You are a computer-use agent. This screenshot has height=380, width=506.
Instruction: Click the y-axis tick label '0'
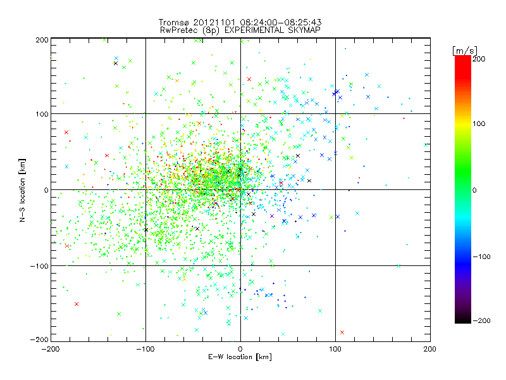(x=46, y=190)
